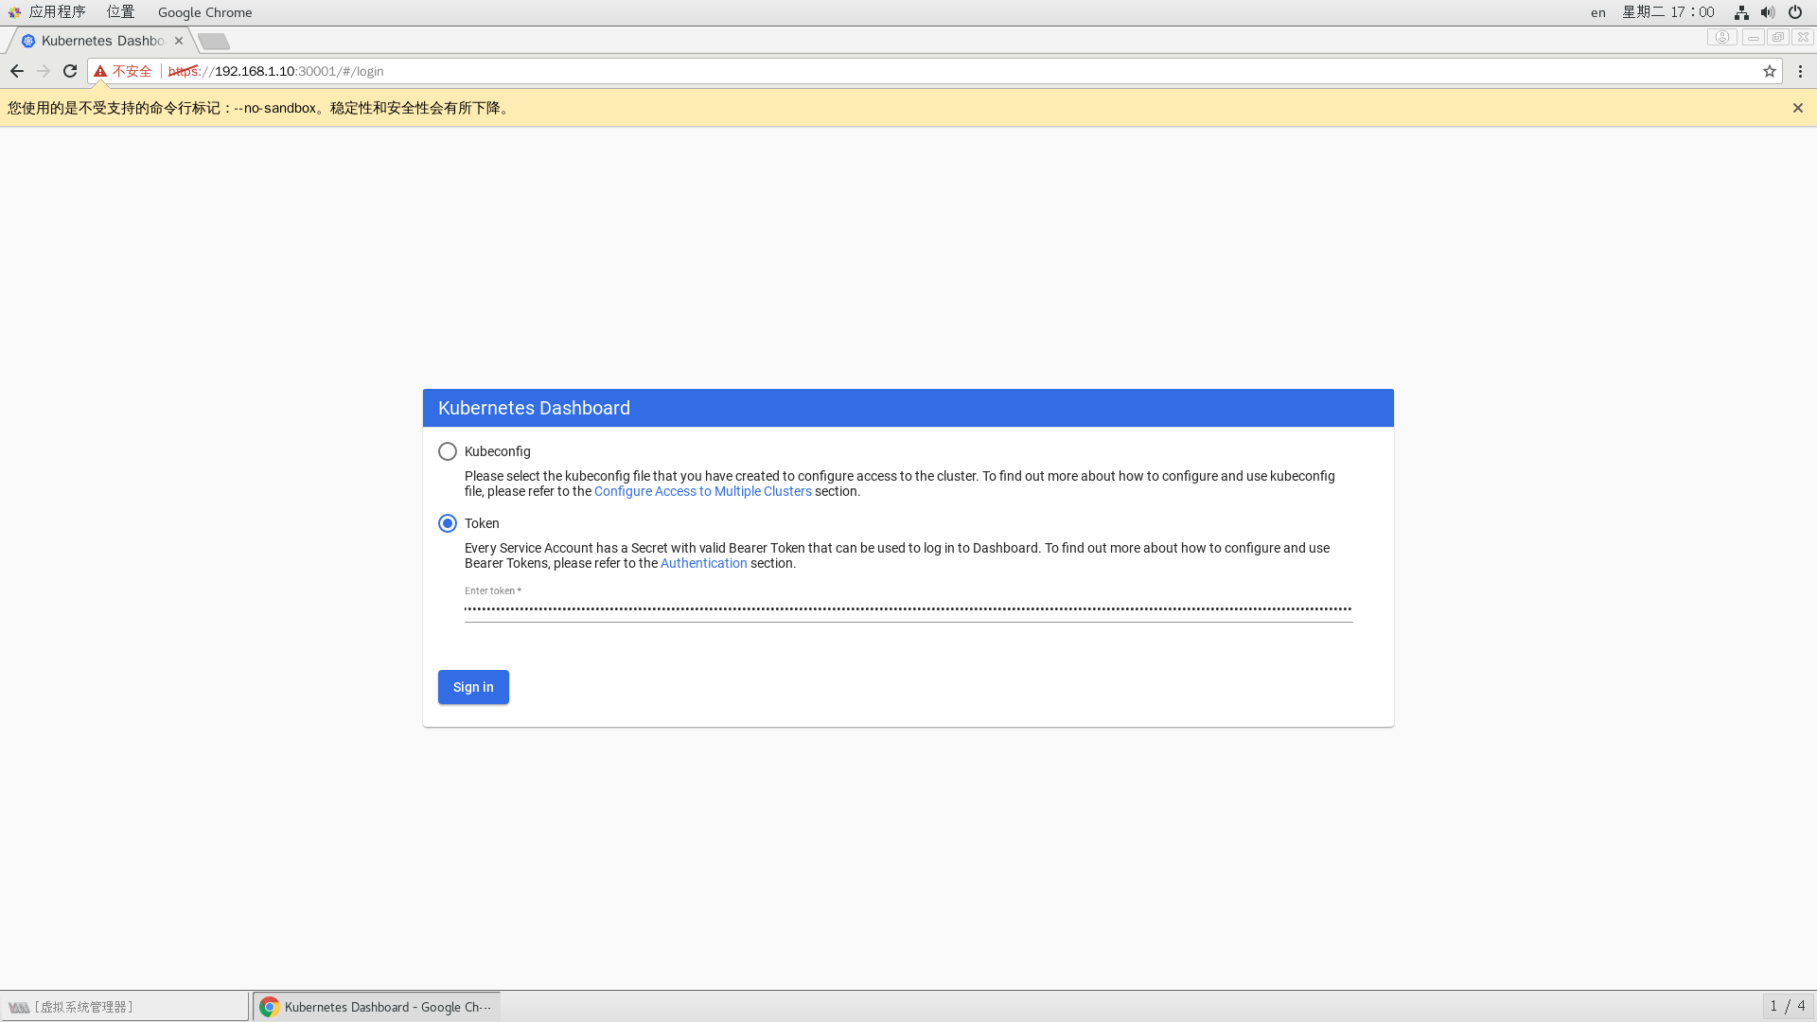Close the Kubernetes Dashboard tab
The height and width of the screenshot is (1022, 1817).
[x=179, y=41]
